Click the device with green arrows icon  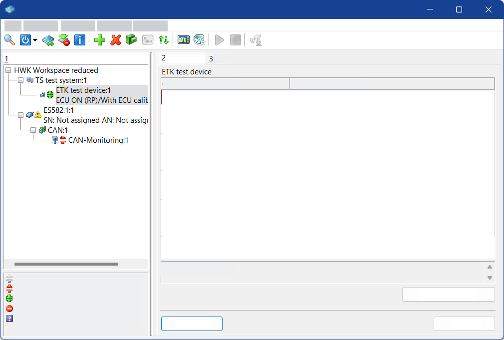[48, 40]
